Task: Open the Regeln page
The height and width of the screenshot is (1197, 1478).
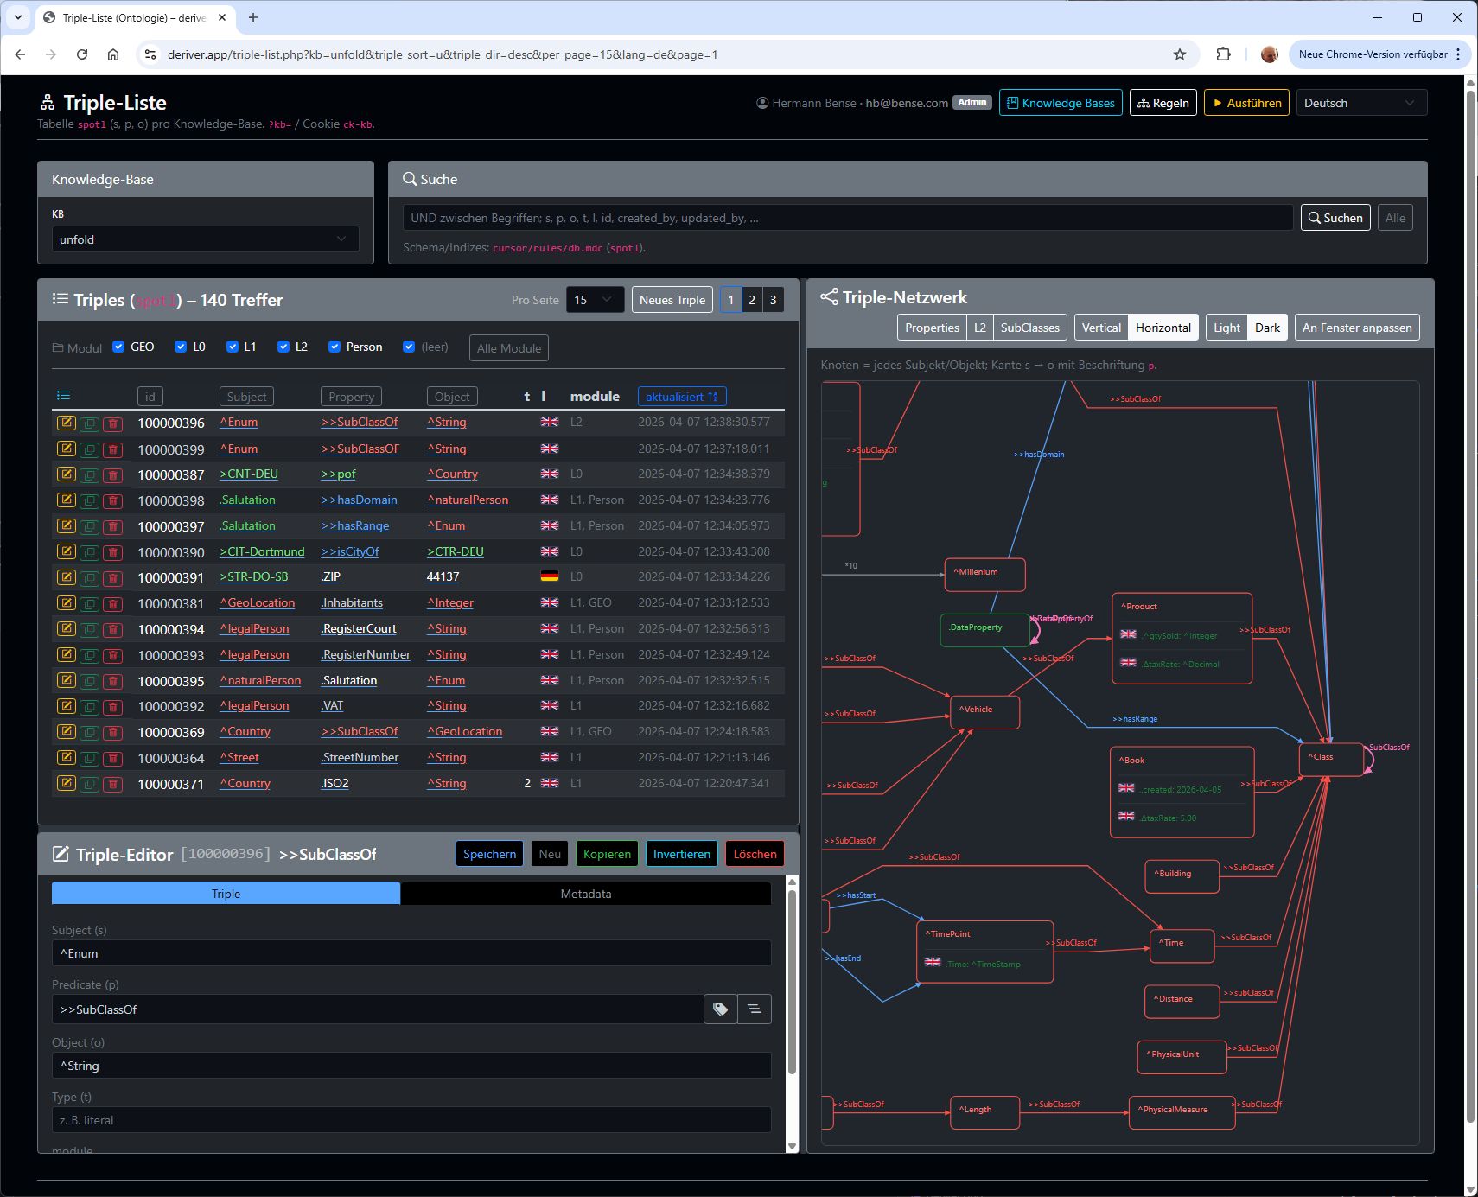Action: 1163,103
